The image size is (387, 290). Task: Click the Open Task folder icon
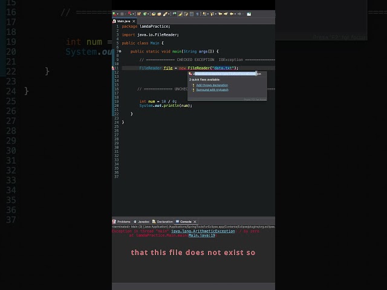click(x=159, y=14)
